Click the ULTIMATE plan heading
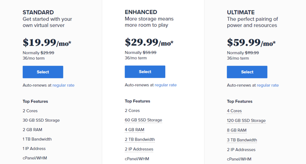Image resolution: width=306 pixels, height=164 pixels. [241, 13]
